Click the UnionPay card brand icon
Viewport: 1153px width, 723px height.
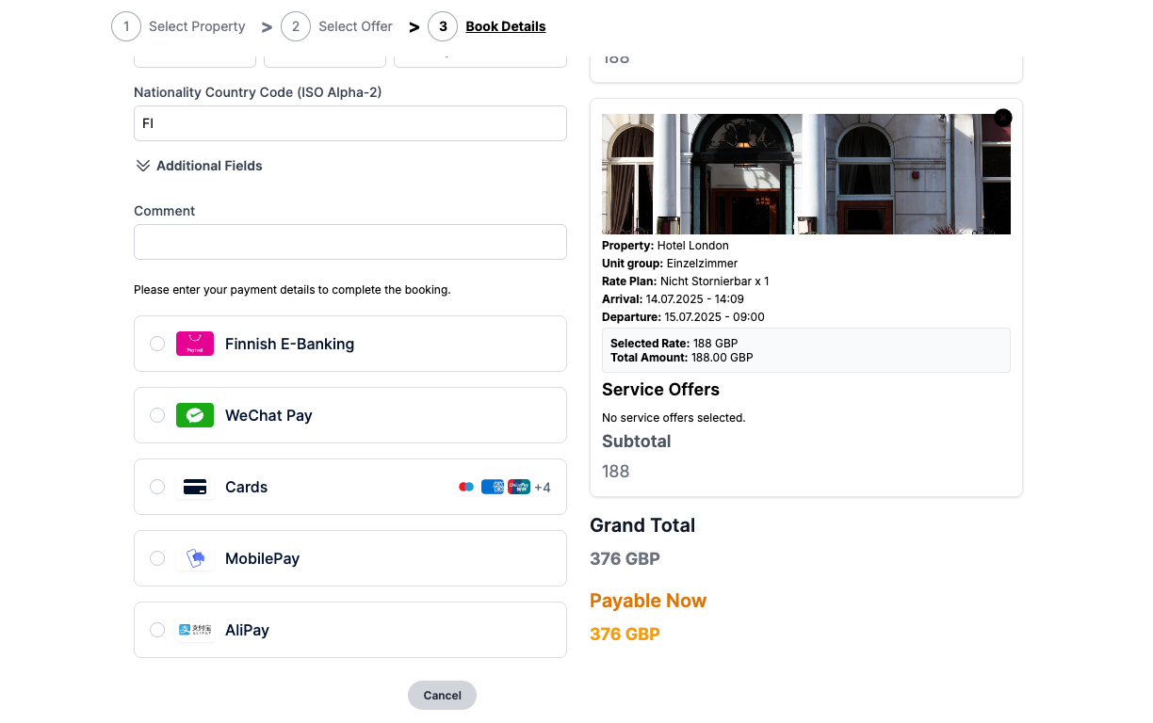coord(519,487)
